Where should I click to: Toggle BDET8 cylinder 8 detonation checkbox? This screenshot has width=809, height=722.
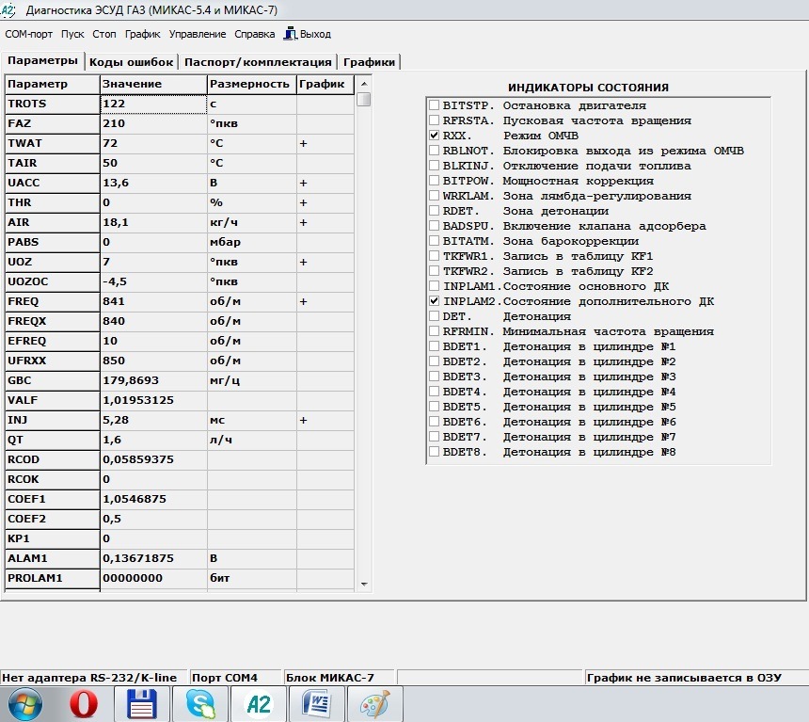[435, 452]
